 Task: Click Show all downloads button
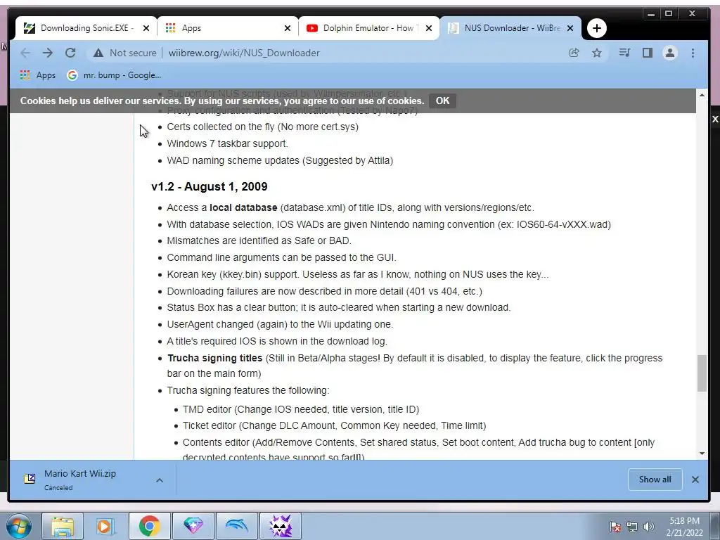coord(655,480)
